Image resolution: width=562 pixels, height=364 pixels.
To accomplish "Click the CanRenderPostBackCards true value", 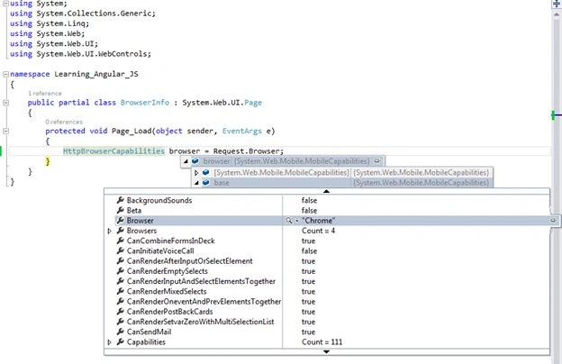I will click(308, 311).
